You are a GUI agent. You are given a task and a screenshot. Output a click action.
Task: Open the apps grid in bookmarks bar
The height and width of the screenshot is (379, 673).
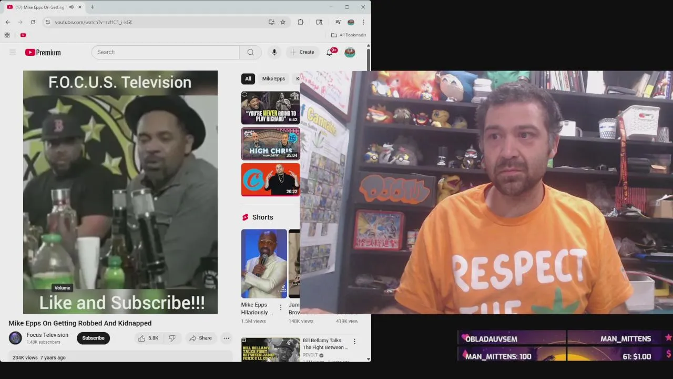7,35
